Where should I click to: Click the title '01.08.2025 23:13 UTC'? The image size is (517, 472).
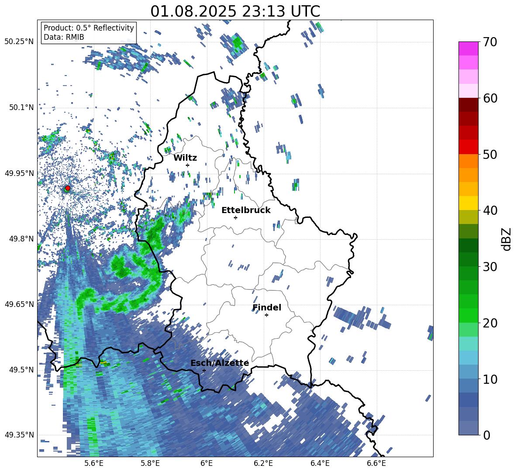coord(235,11)
